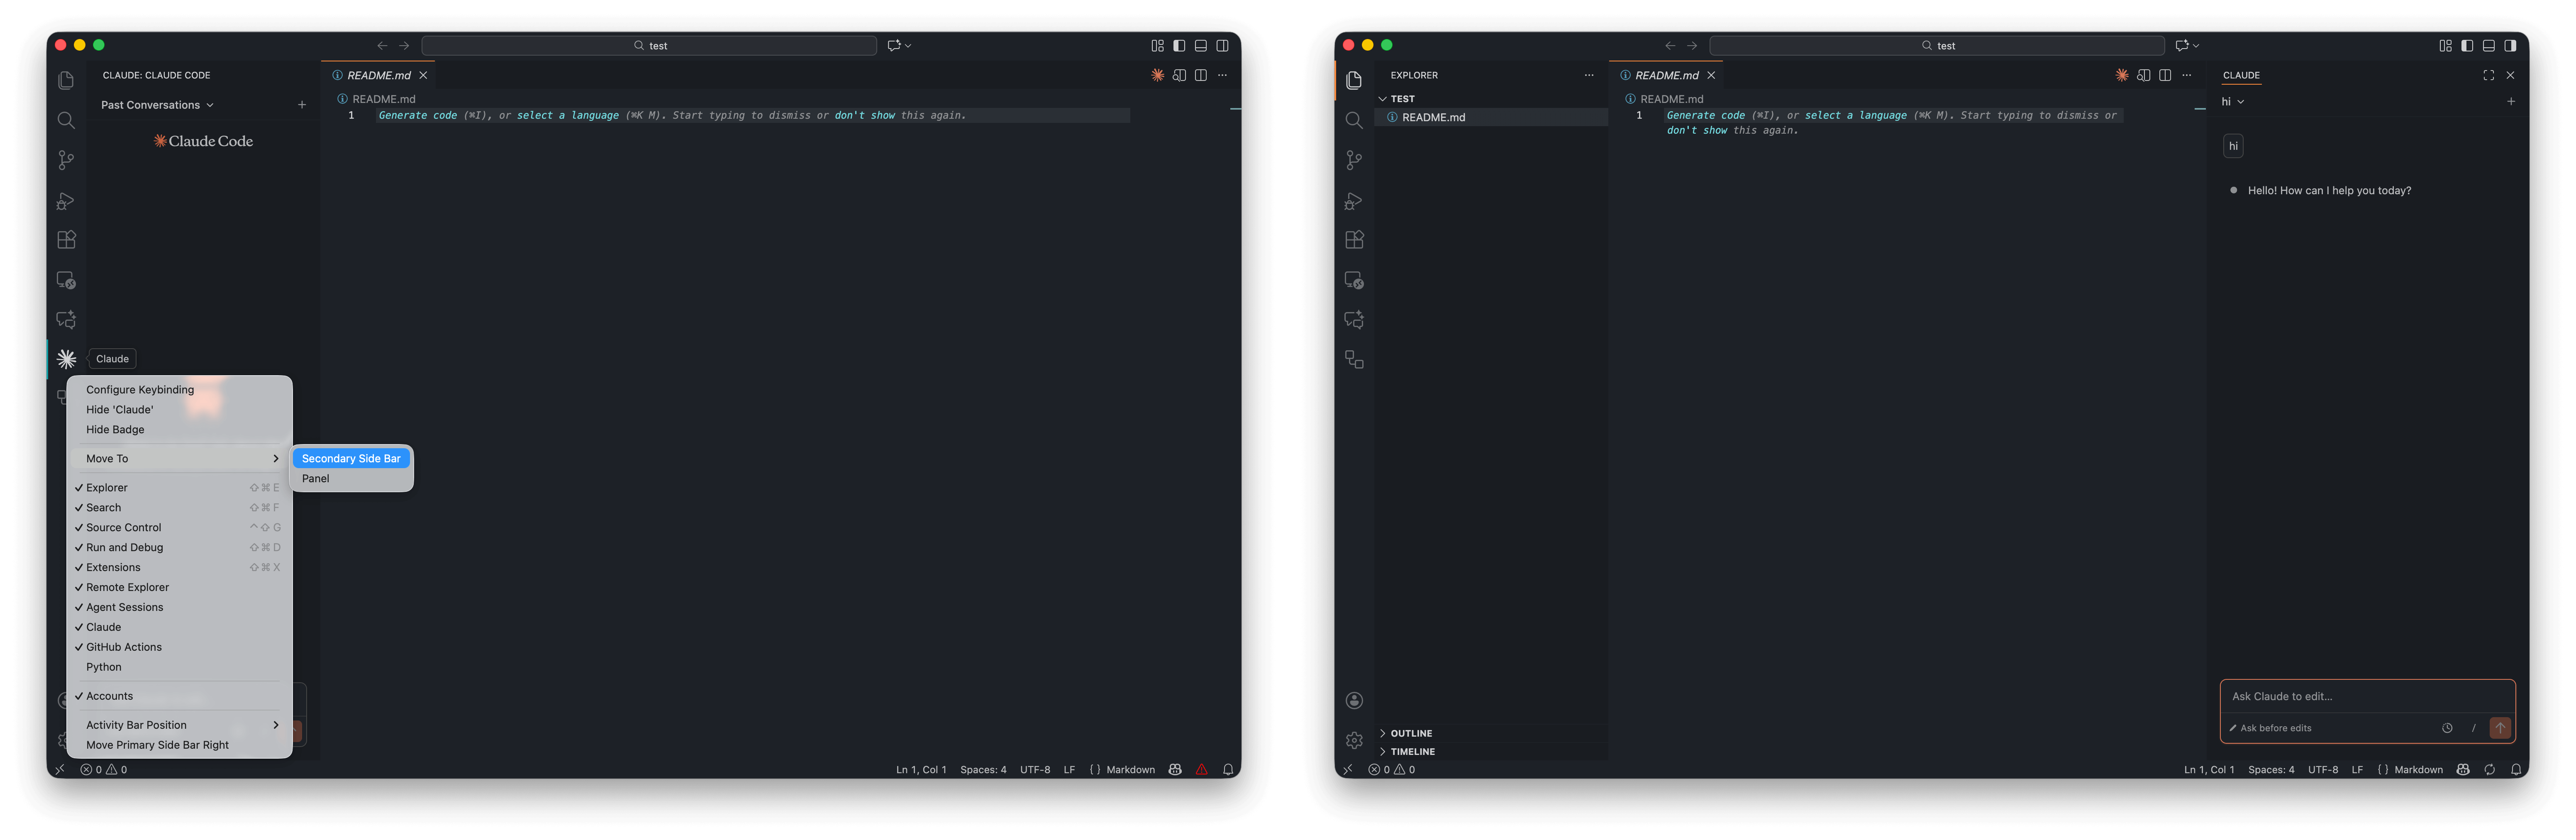Open the Extensions view icon

pos(66,240)
